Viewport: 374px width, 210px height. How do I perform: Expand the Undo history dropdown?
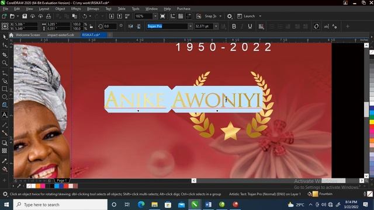(x=90, y=16)
